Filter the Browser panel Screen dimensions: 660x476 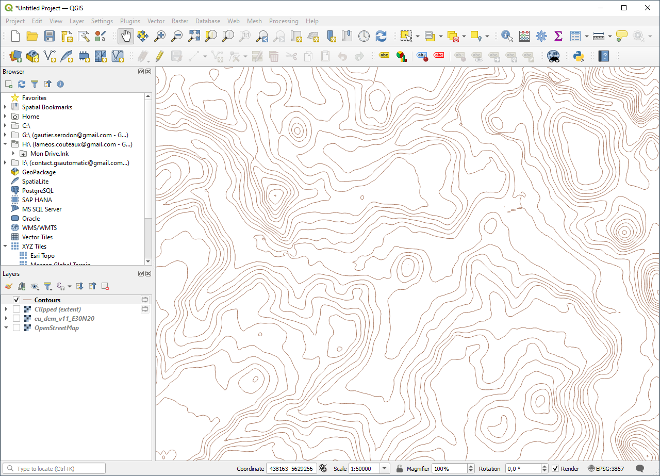(35, 84)
